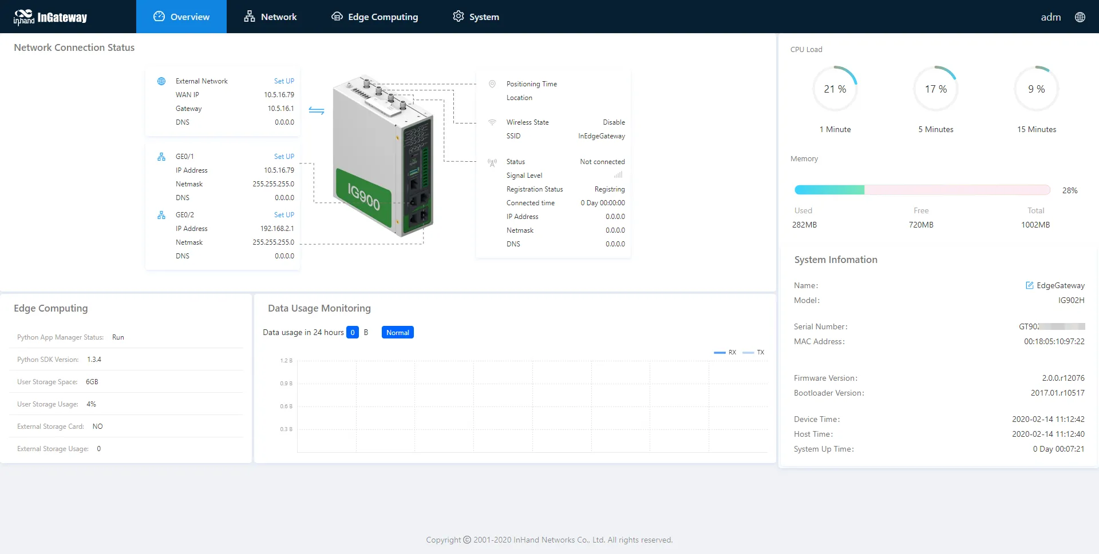Click the Edge Computing cloud icon

[337, 17]
